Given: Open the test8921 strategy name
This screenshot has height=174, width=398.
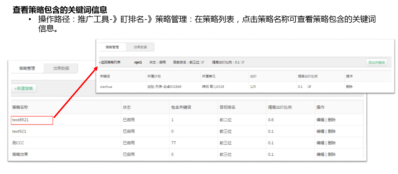Looking at the screenshot, I should (20, 120).
